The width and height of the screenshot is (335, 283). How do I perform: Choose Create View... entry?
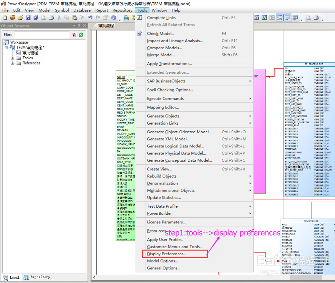[194, 169]
